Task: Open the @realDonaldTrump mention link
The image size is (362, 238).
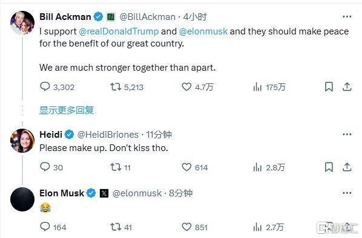Action: tap(119, 31)
